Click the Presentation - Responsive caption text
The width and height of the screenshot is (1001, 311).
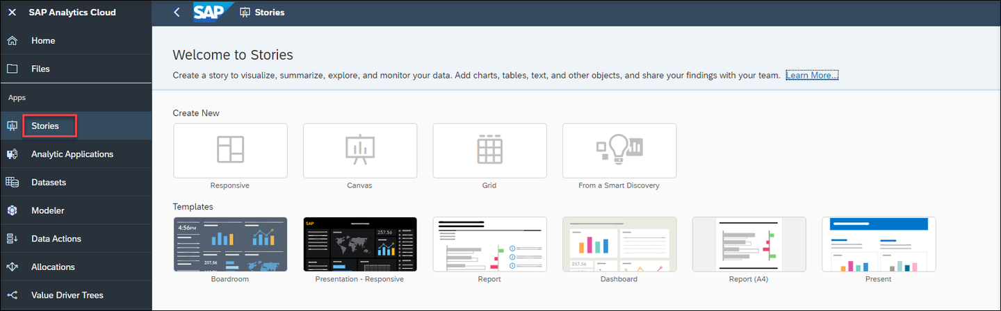coord(359,279)
